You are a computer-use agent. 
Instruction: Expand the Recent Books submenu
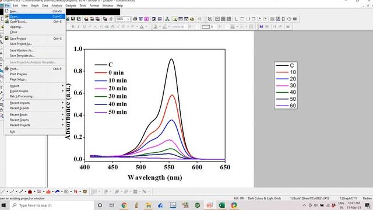(35, 115)
